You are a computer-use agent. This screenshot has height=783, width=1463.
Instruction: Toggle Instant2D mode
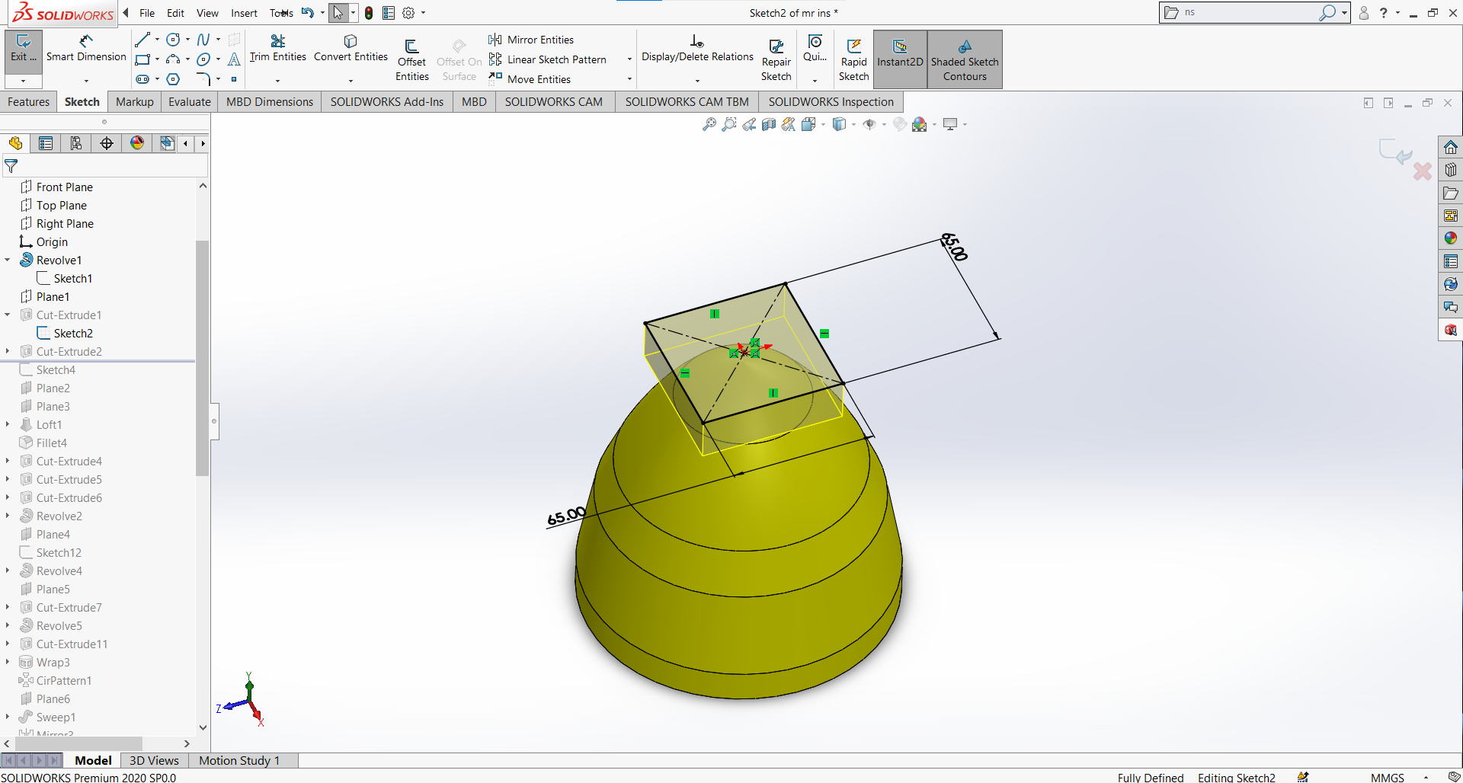[x=900, y=59]
